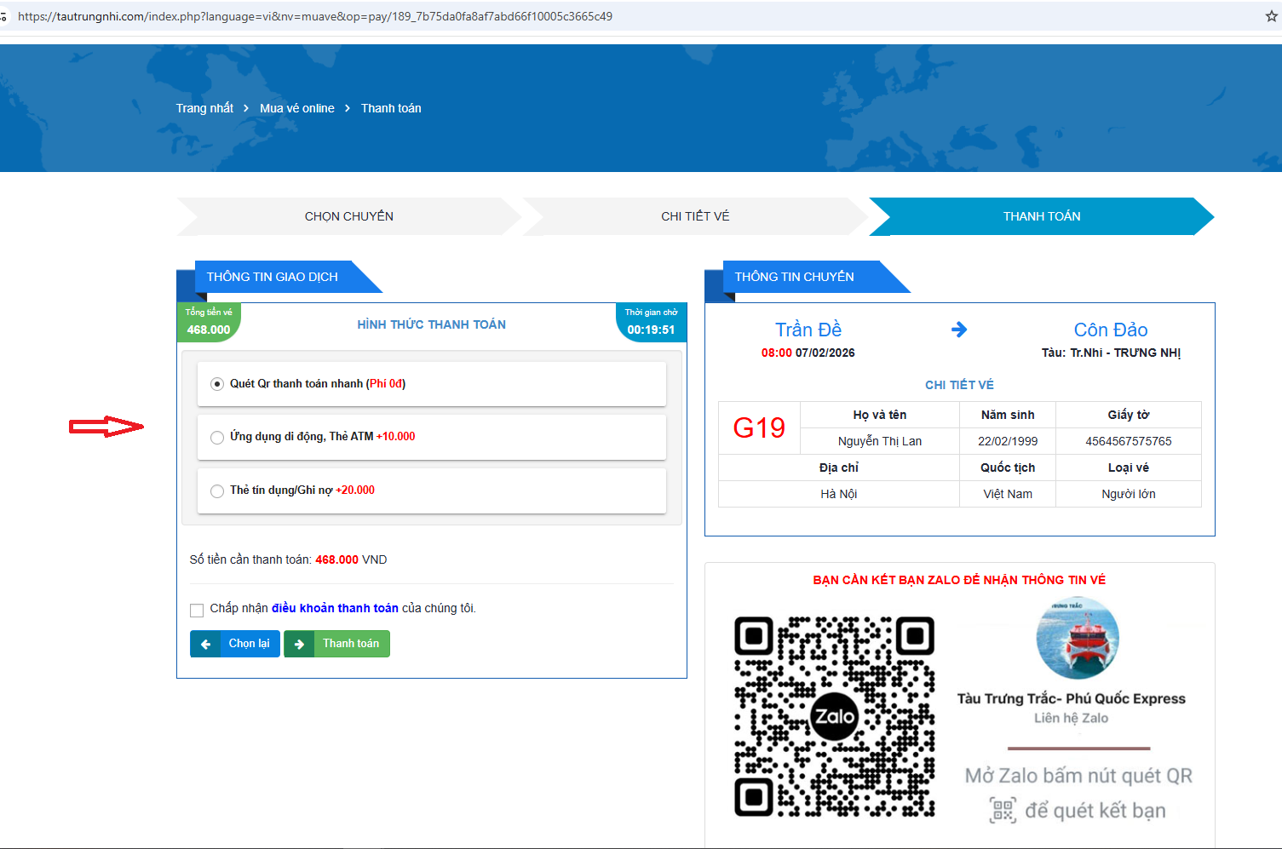Click the Tàu Trưng Trắc ship avatar
The image size is (1282, 849).
(1077, 639)
